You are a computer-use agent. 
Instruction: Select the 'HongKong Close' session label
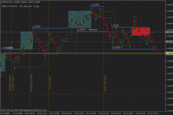coord(31,83)
